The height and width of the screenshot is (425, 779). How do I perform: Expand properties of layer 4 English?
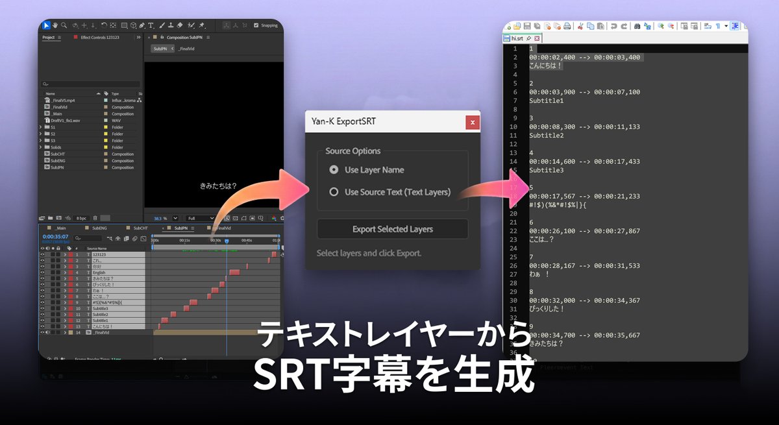65,273
